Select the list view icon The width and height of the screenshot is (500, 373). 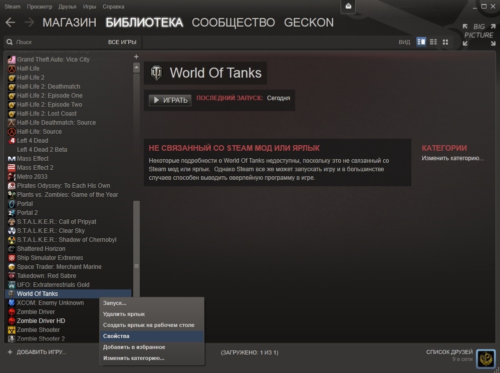[x=433, y=42]
